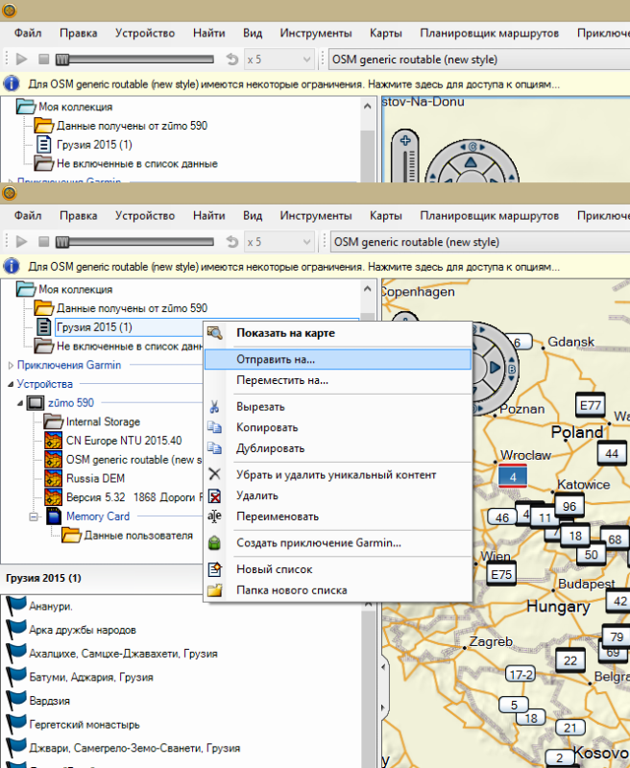630x768 pixels.
Task: Click the blue info icon in lower window
Action: [12, 267]
